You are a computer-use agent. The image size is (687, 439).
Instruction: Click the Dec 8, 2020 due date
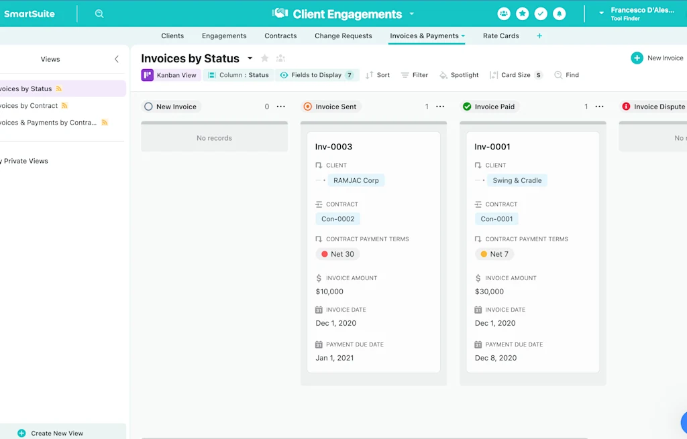click(x=496, y=358)
